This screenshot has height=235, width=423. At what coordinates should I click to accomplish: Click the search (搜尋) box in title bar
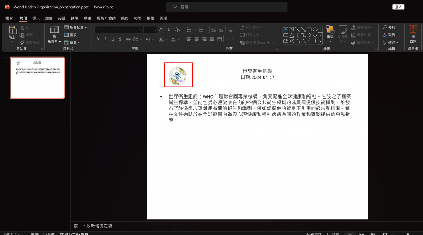(227, 7)
